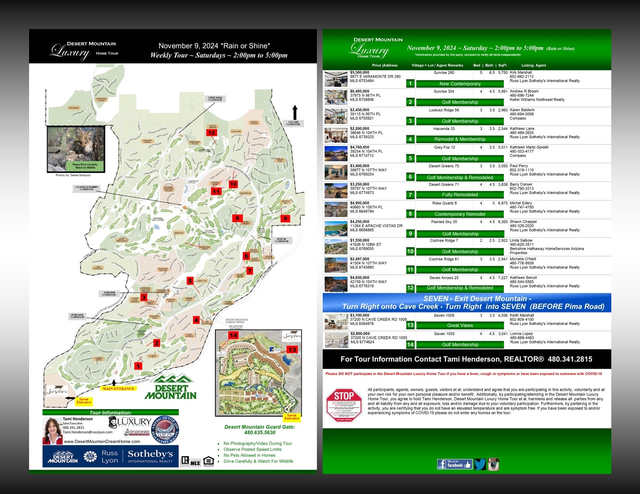Click the green number 5 listing badge

(410, 158)
